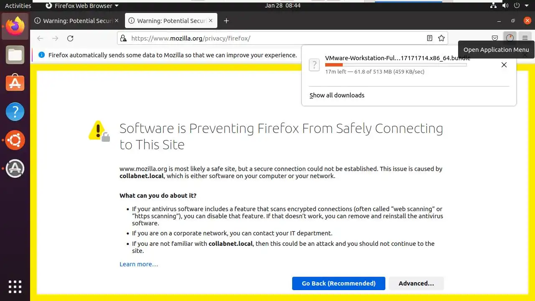Open the Firefox application menu
This screenshot has height=301, width=535.
525,38
